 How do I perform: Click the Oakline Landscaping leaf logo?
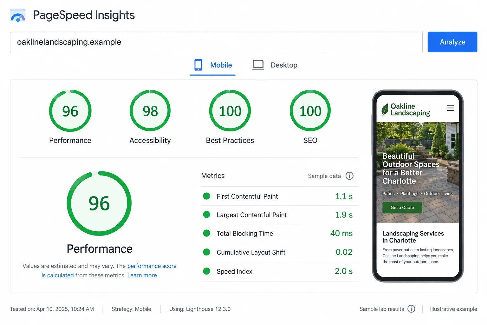385,109
